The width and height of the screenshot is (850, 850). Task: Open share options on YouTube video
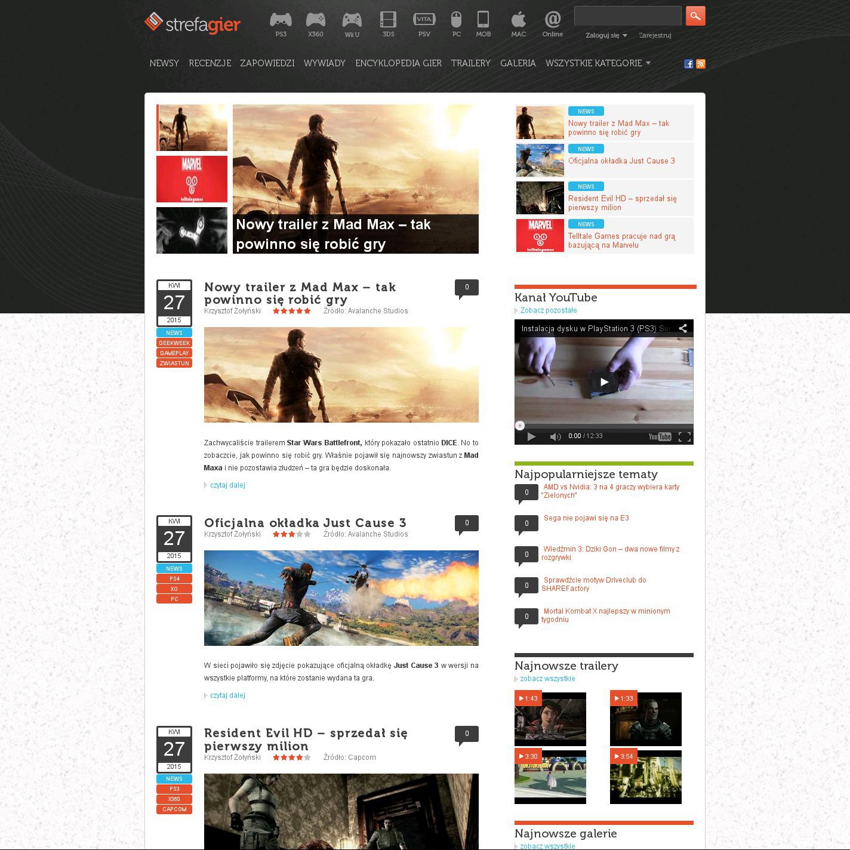tap(683, 328)
